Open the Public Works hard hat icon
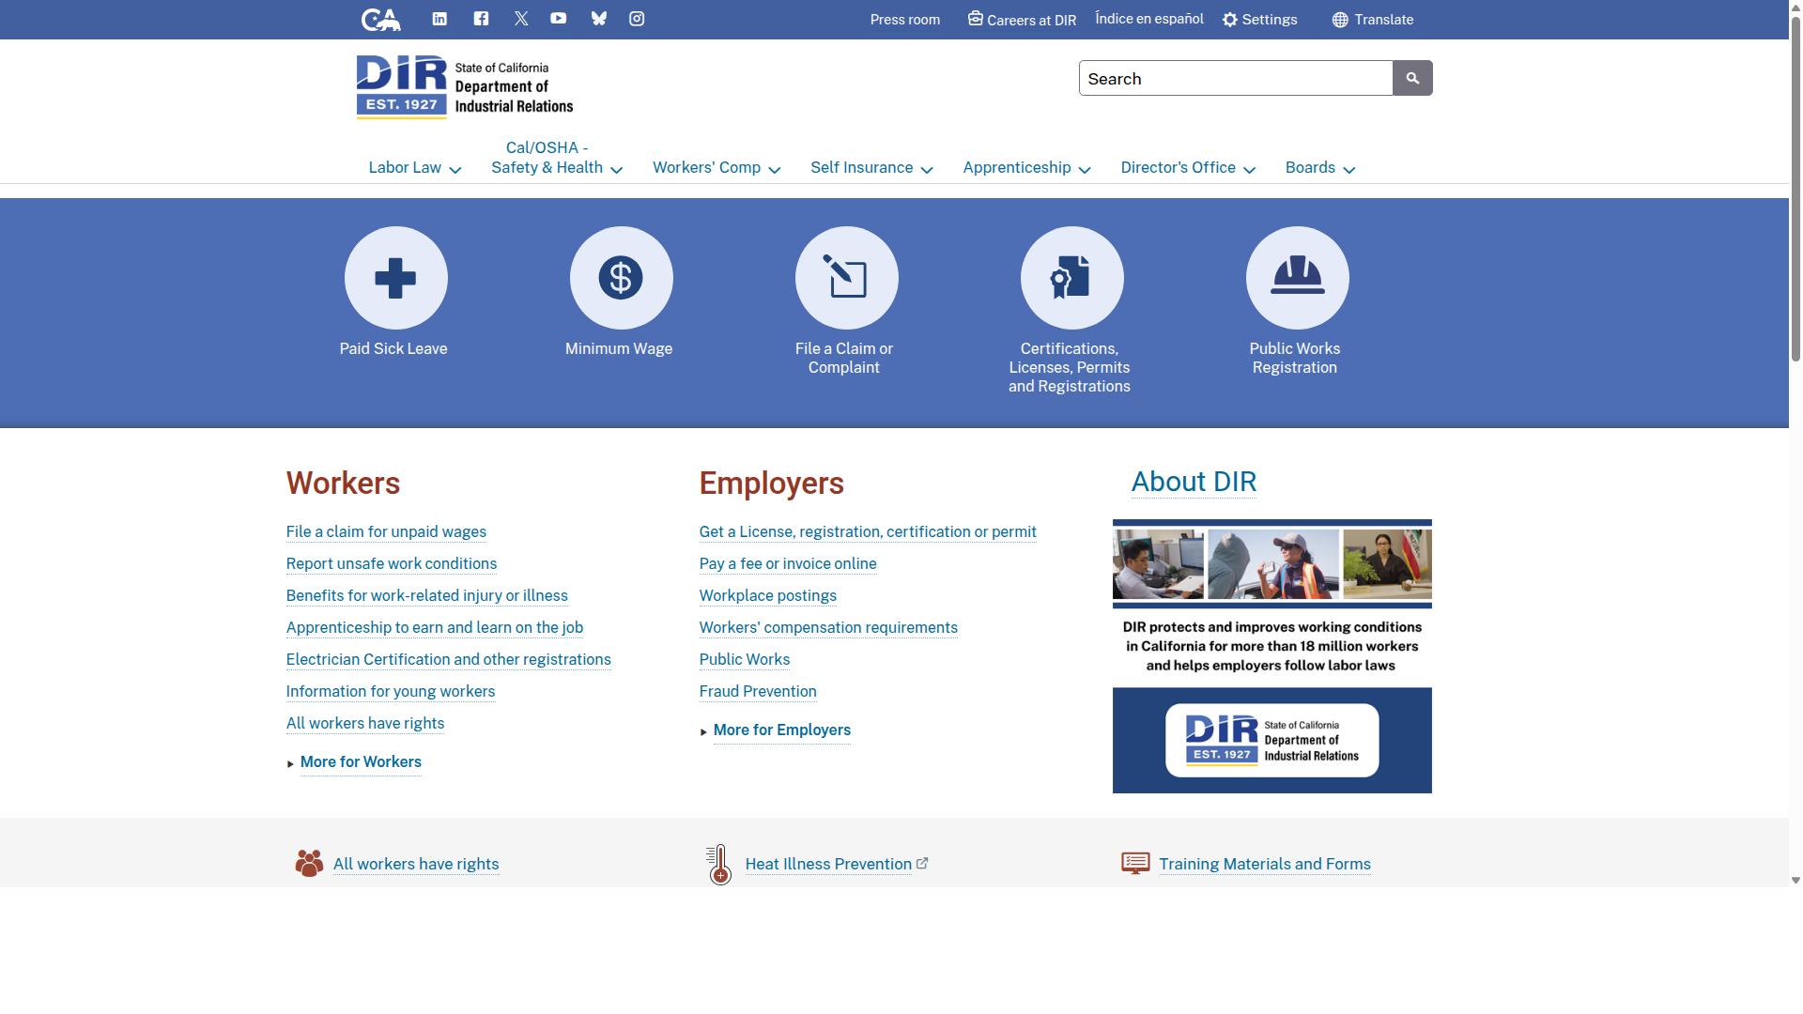The image size is (1803, 1014). click(x=1297, y=278)
